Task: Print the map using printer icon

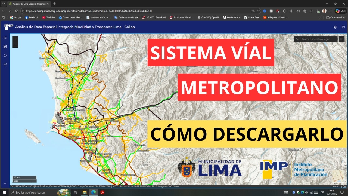Action: (335, 27)
